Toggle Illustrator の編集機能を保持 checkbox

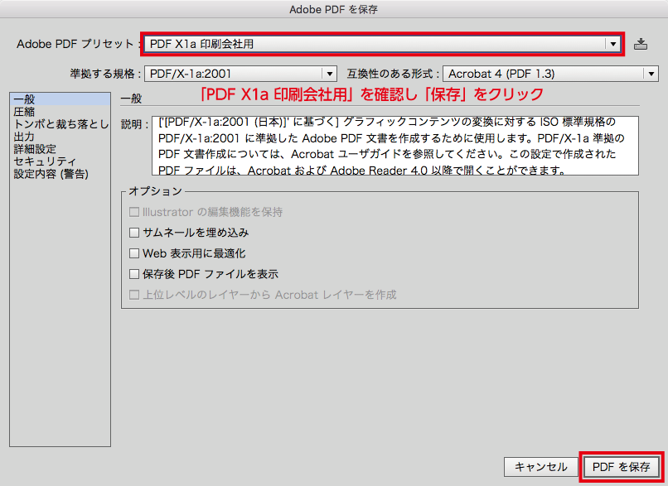(134, 212)
